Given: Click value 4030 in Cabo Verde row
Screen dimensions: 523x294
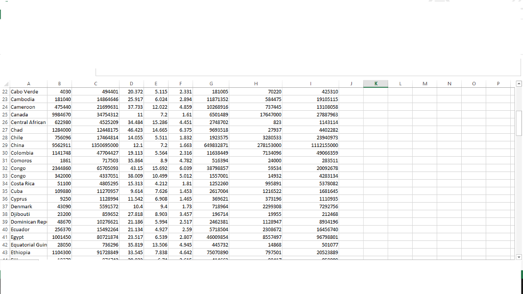Looking at the screenshot, I should 59,92.
